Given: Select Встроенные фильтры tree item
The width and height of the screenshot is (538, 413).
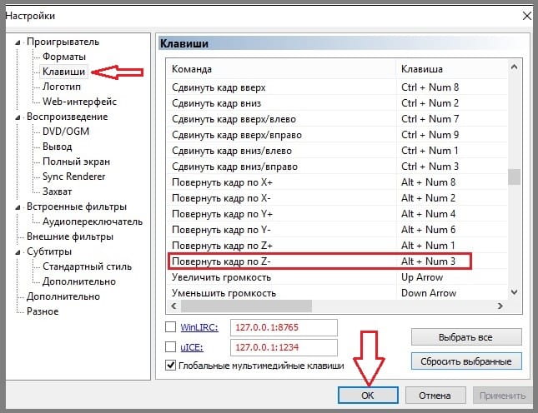Looking at the screenshot, I should 77,206.
